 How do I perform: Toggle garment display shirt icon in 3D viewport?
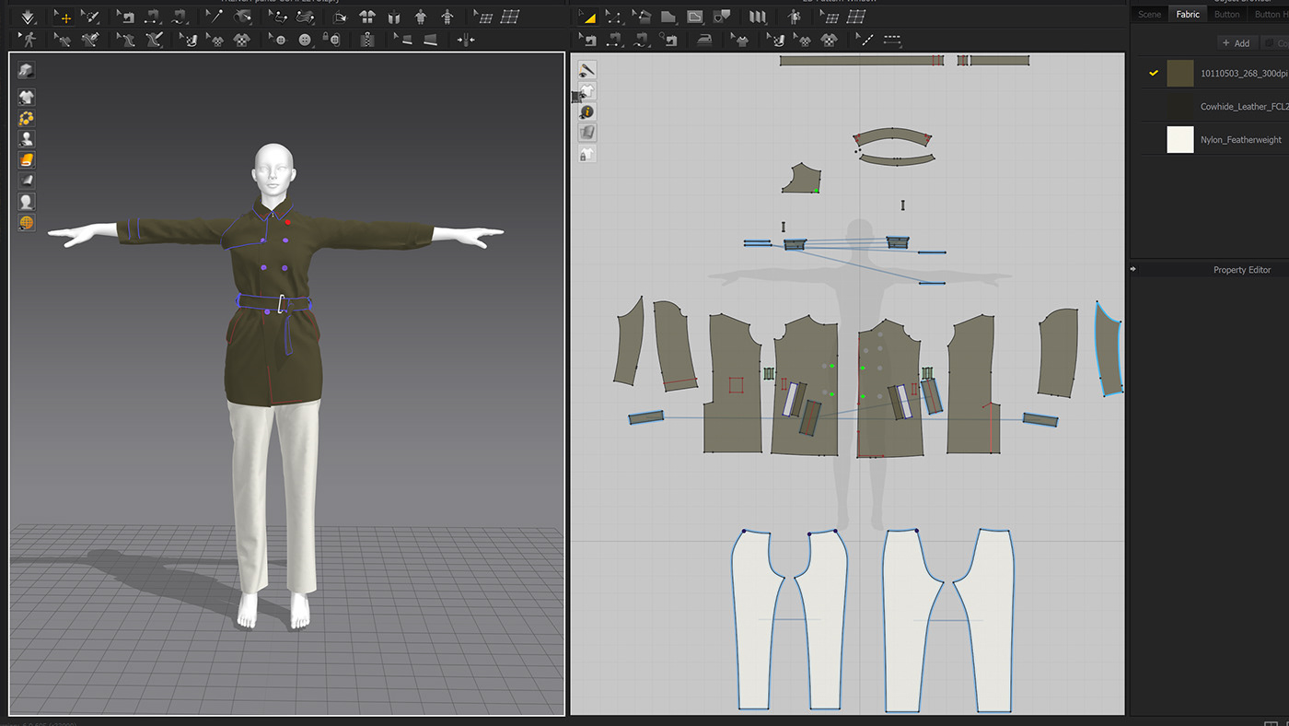click(x=26, y=97)
